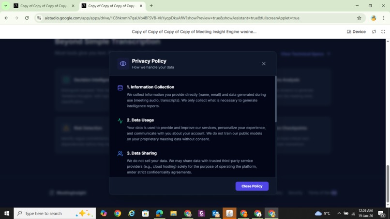Close the second browser tab

click(x=141, y=6)
